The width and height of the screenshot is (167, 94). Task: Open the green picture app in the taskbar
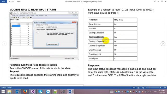tap(55, 92)
